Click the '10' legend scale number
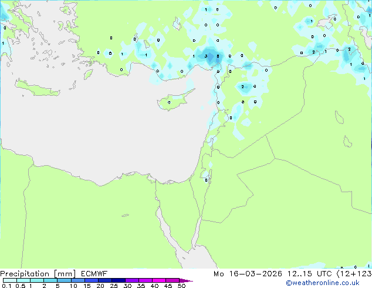Screen dimensions: 372x288 (73, 286)
